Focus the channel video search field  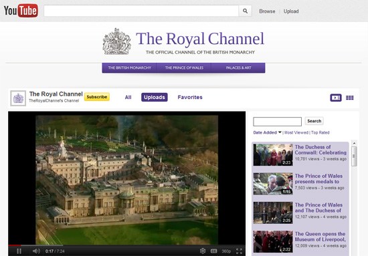[278, 122]
